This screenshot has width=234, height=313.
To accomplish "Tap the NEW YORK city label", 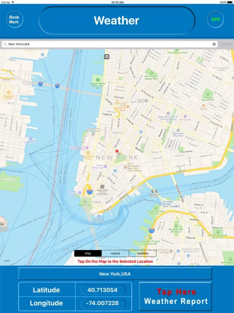I will [x=117, y=157].
